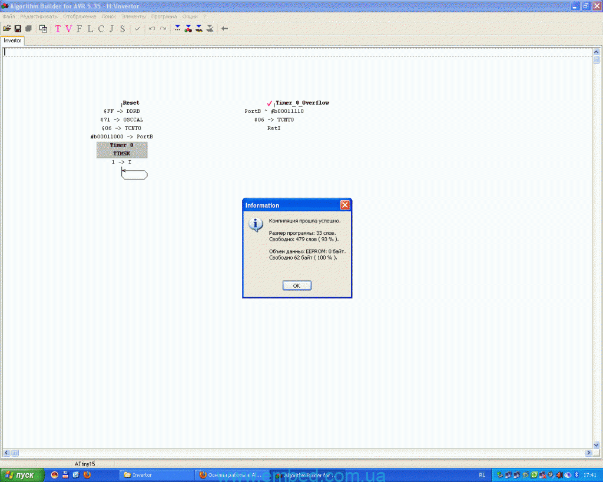The width and height of the screenshot is (603, 482).
Task: Confirm the Information dialog with OK
Action: tap(297, 285)
